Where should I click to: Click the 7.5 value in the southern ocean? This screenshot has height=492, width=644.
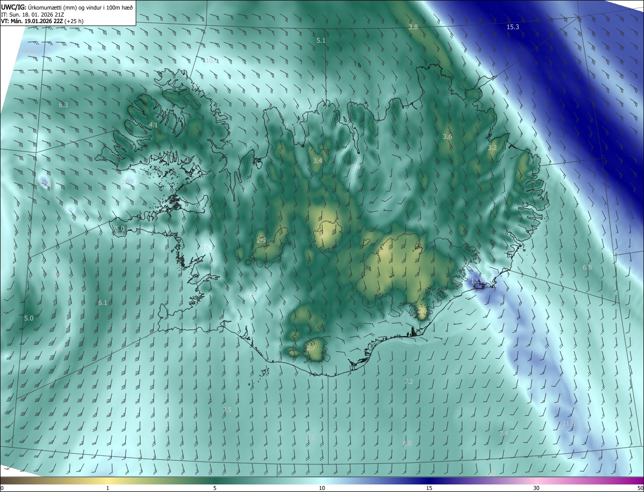[x=227, y=410]
